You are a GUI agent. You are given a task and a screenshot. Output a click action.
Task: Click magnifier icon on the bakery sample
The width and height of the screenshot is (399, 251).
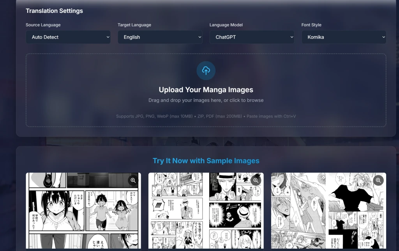click(256, 180)
